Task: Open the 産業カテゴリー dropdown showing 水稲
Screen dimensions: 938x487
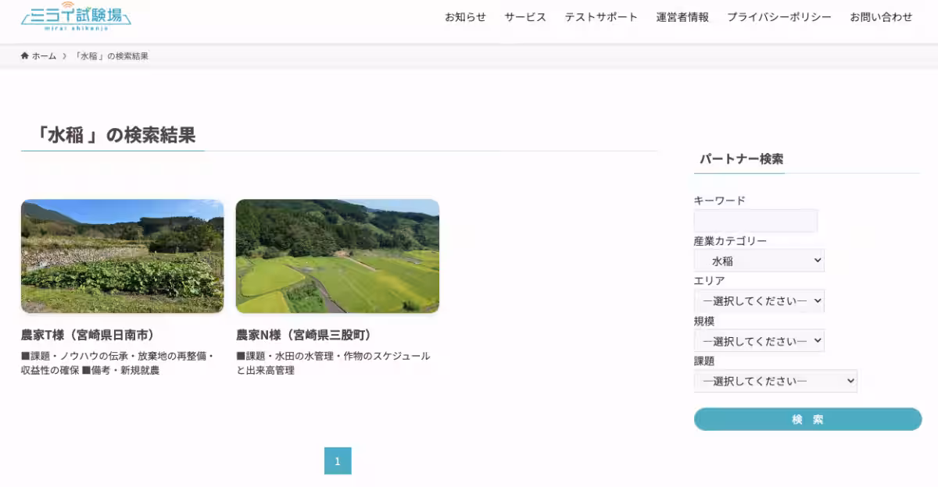Action: [x=758, y=260]
